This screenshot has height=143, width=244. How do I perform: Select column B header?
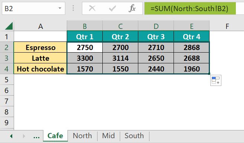tap(85, 26)
